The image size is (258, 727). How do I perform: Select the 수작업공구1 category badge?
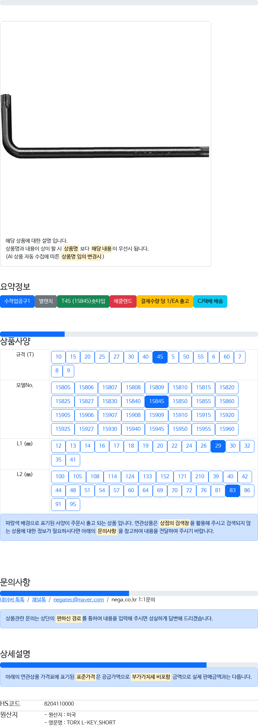pos(17,301)
